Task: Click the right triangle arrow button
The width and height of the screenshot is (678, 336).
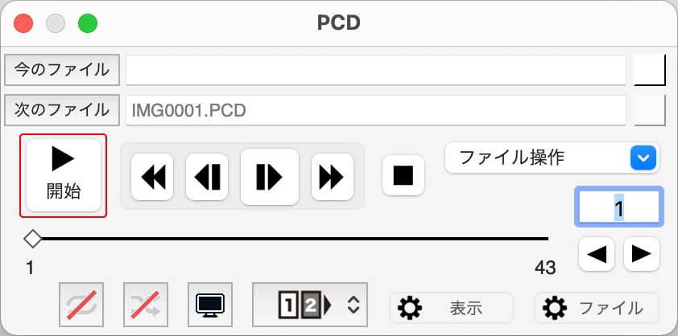Action: tap(642, 254)
